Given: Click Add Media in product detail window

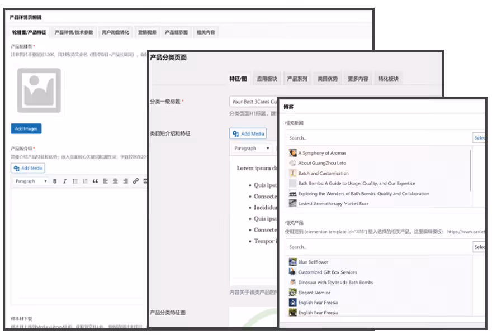Looking at the screenshot, I should (x=28, y=168).
